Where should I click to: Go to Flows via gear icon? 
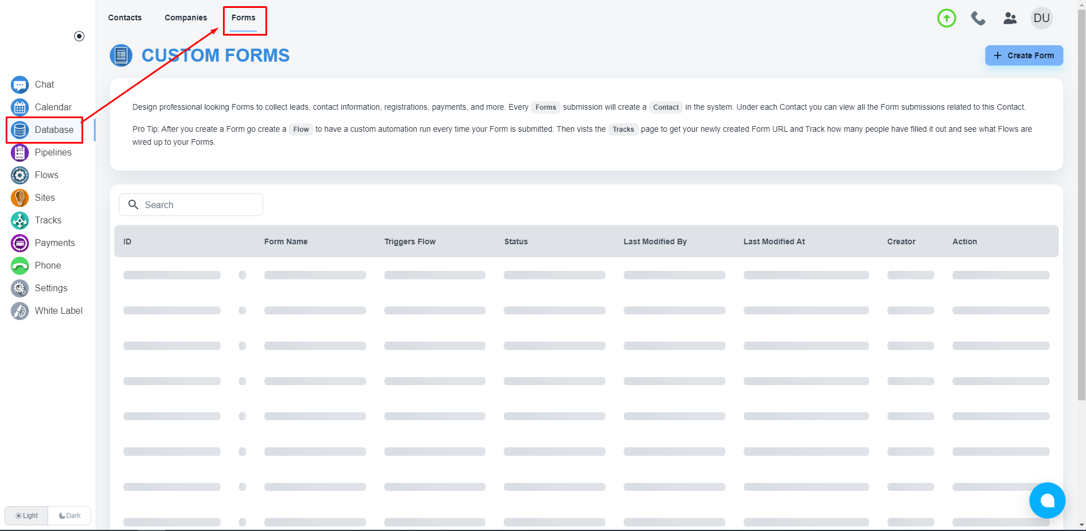coord(20,175)
